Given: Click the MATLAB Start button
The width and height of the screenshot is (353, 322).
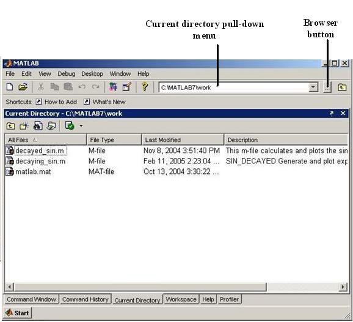Looking at the screenshot, I should [18, 313].
